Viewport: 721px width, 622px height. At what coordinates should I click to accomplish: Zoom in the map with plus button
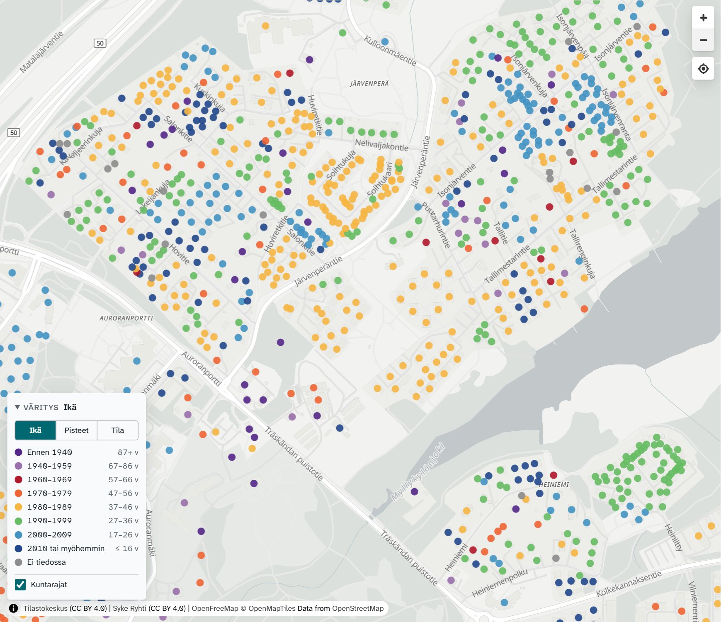(x=703, y=18)
